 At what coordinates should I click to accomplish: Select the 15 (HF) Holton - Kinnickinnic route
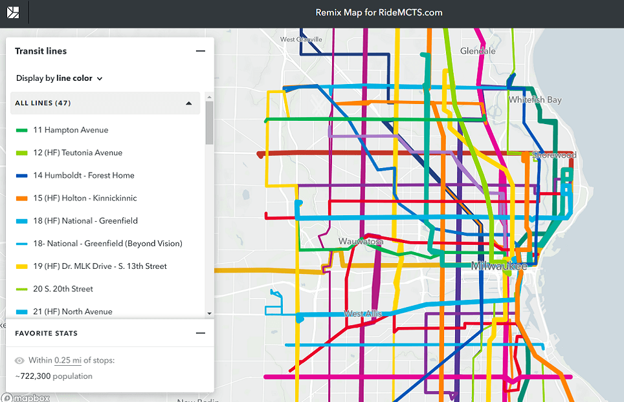point(85,198)
